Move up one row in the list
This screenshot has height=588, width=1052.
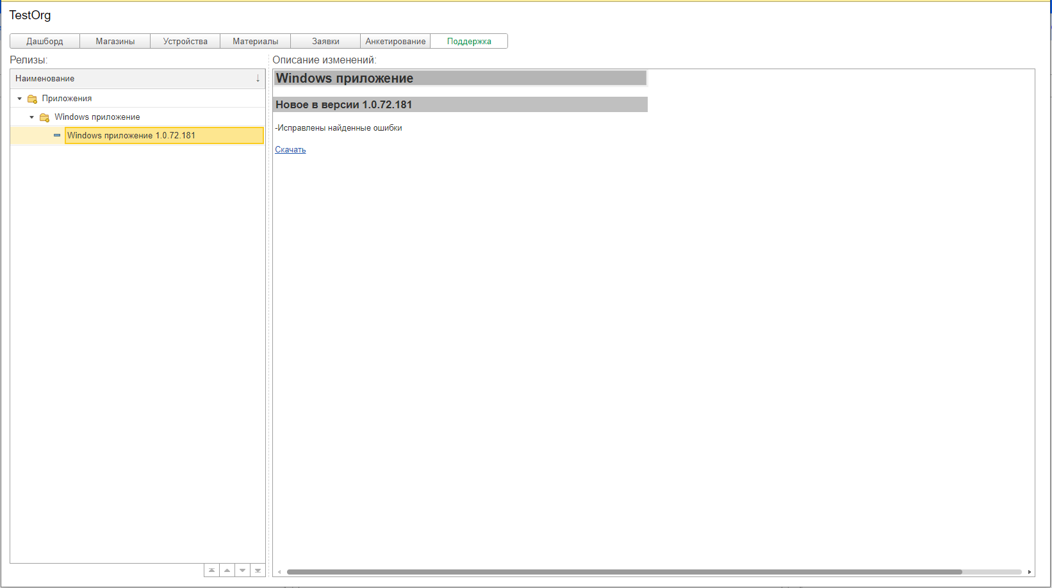tap(227, 570)
